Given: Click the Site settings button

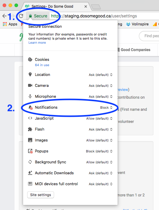Looking at the screenshot, I should coord(40,195).
